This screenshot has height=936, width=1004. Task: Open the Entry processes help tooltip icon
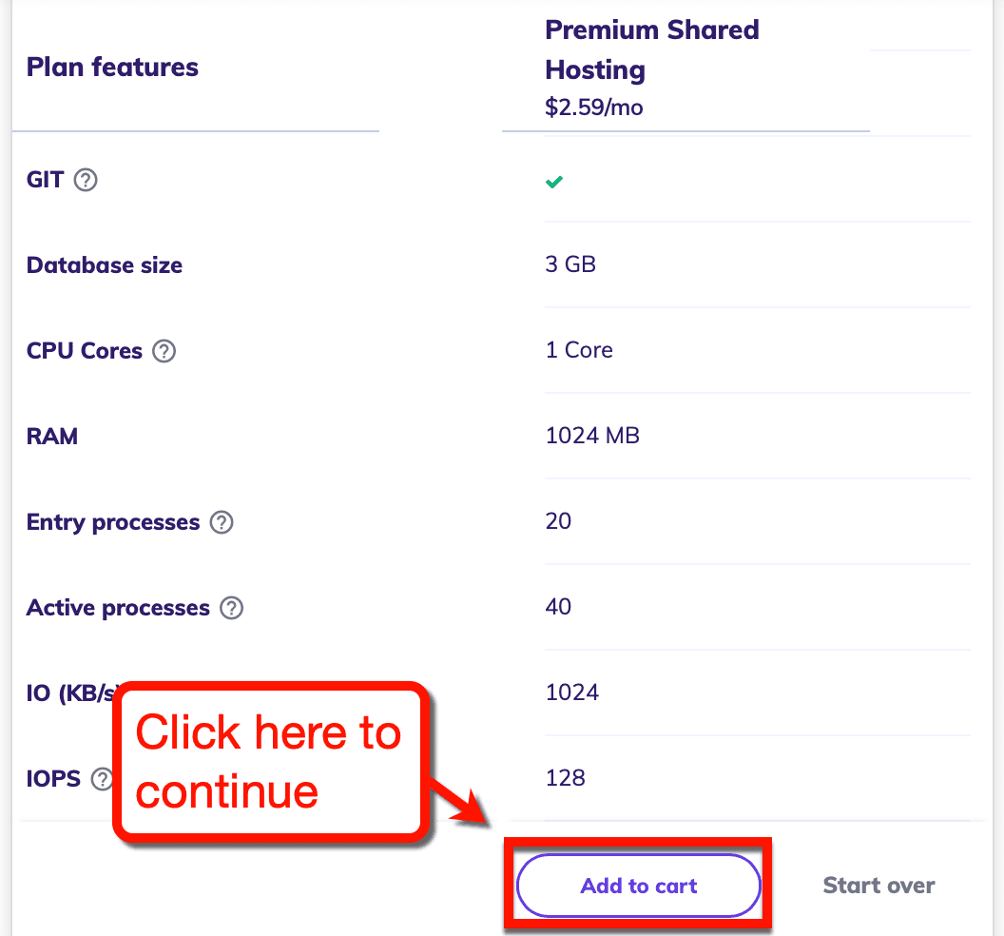click(222, 521)
